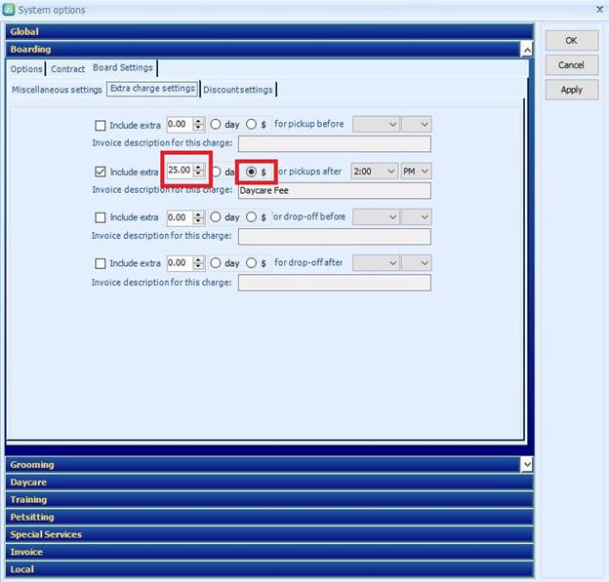
Task: Click the Daycare Fee description field
Action: pos(335,190)
